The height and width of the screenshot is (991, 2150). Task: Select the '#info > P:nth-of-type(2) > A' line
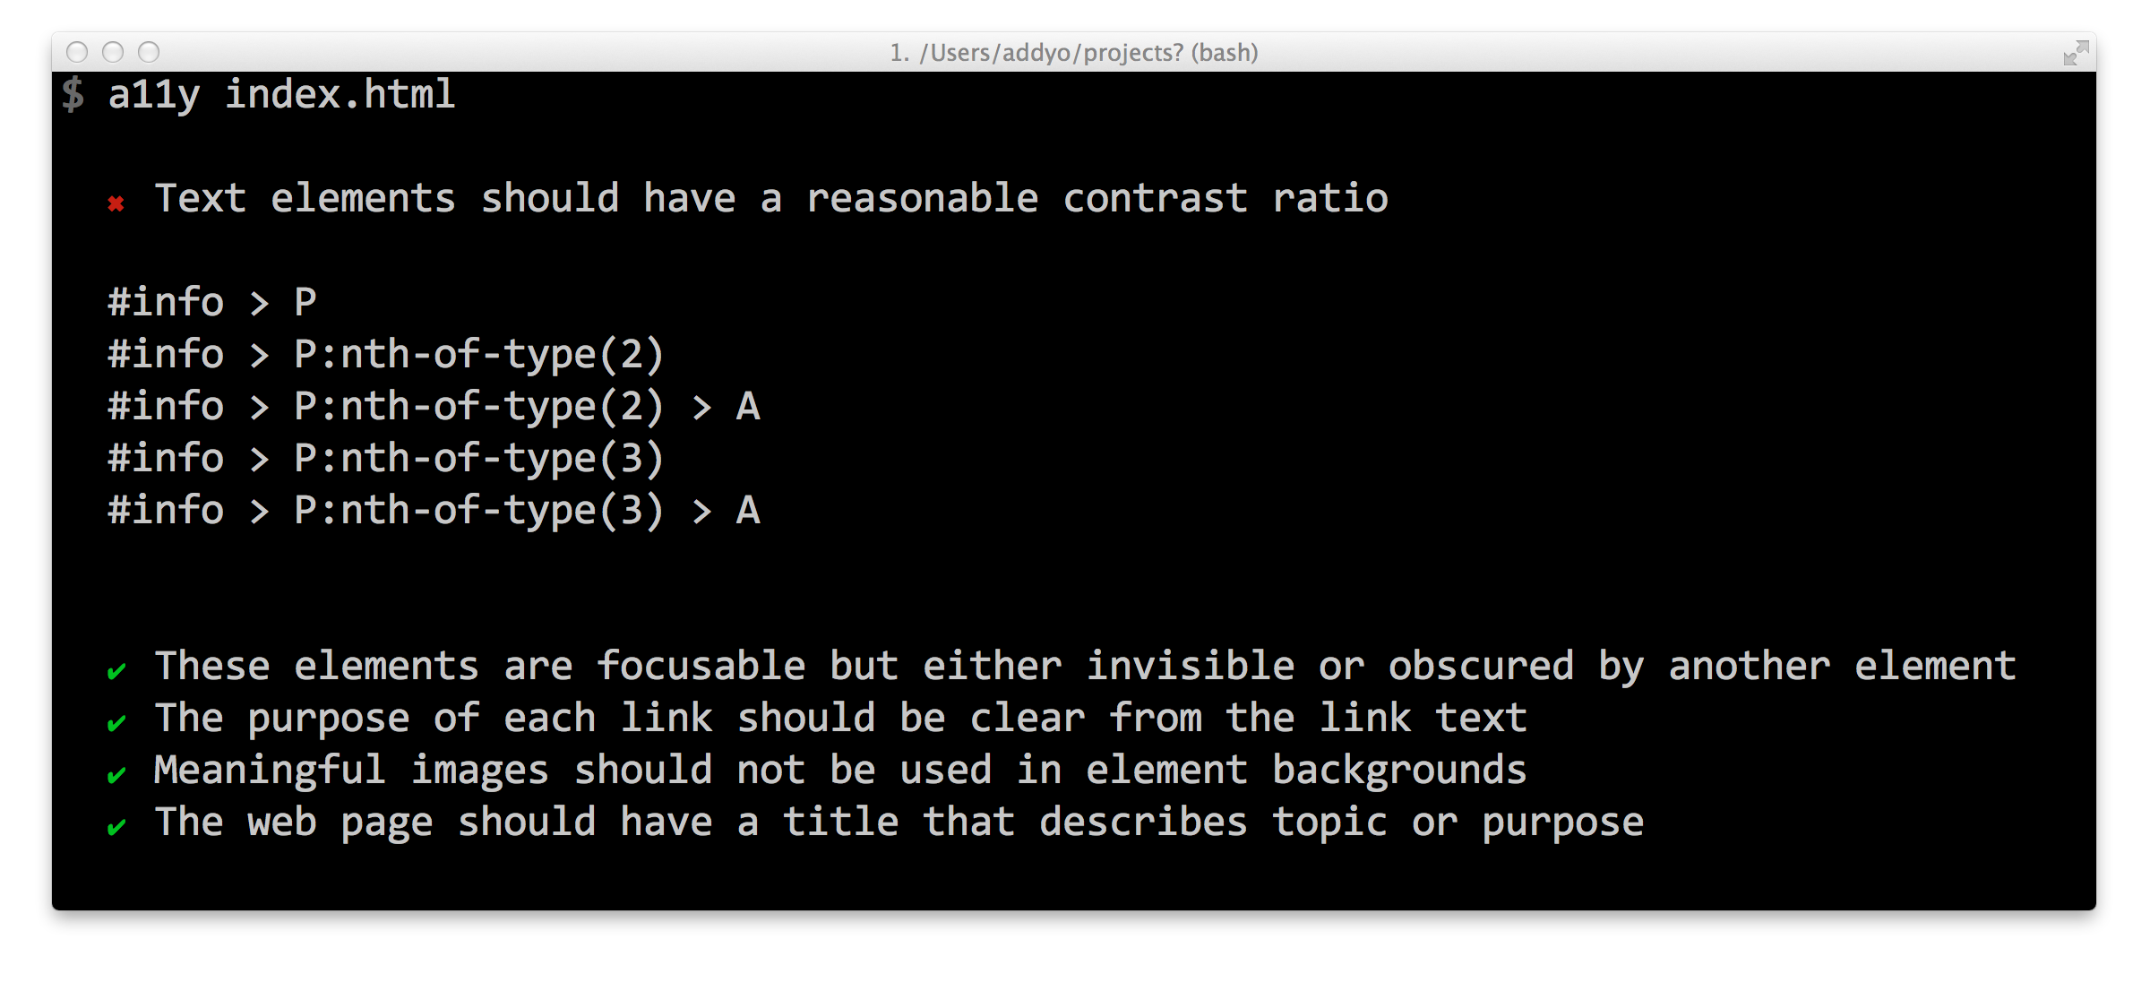coord(434,407)
